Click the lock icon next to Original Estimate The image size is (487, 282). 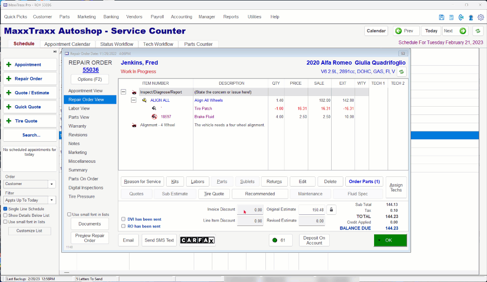pyautogui.click(x=331, y=209)
